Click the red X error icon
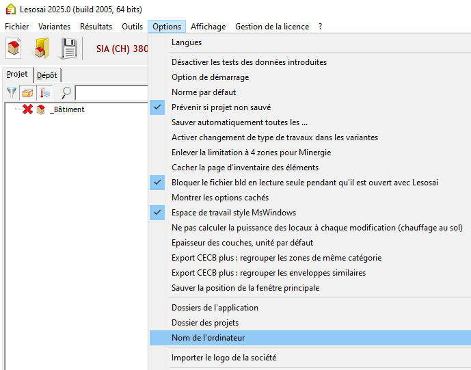 click(x=27, y=109)
